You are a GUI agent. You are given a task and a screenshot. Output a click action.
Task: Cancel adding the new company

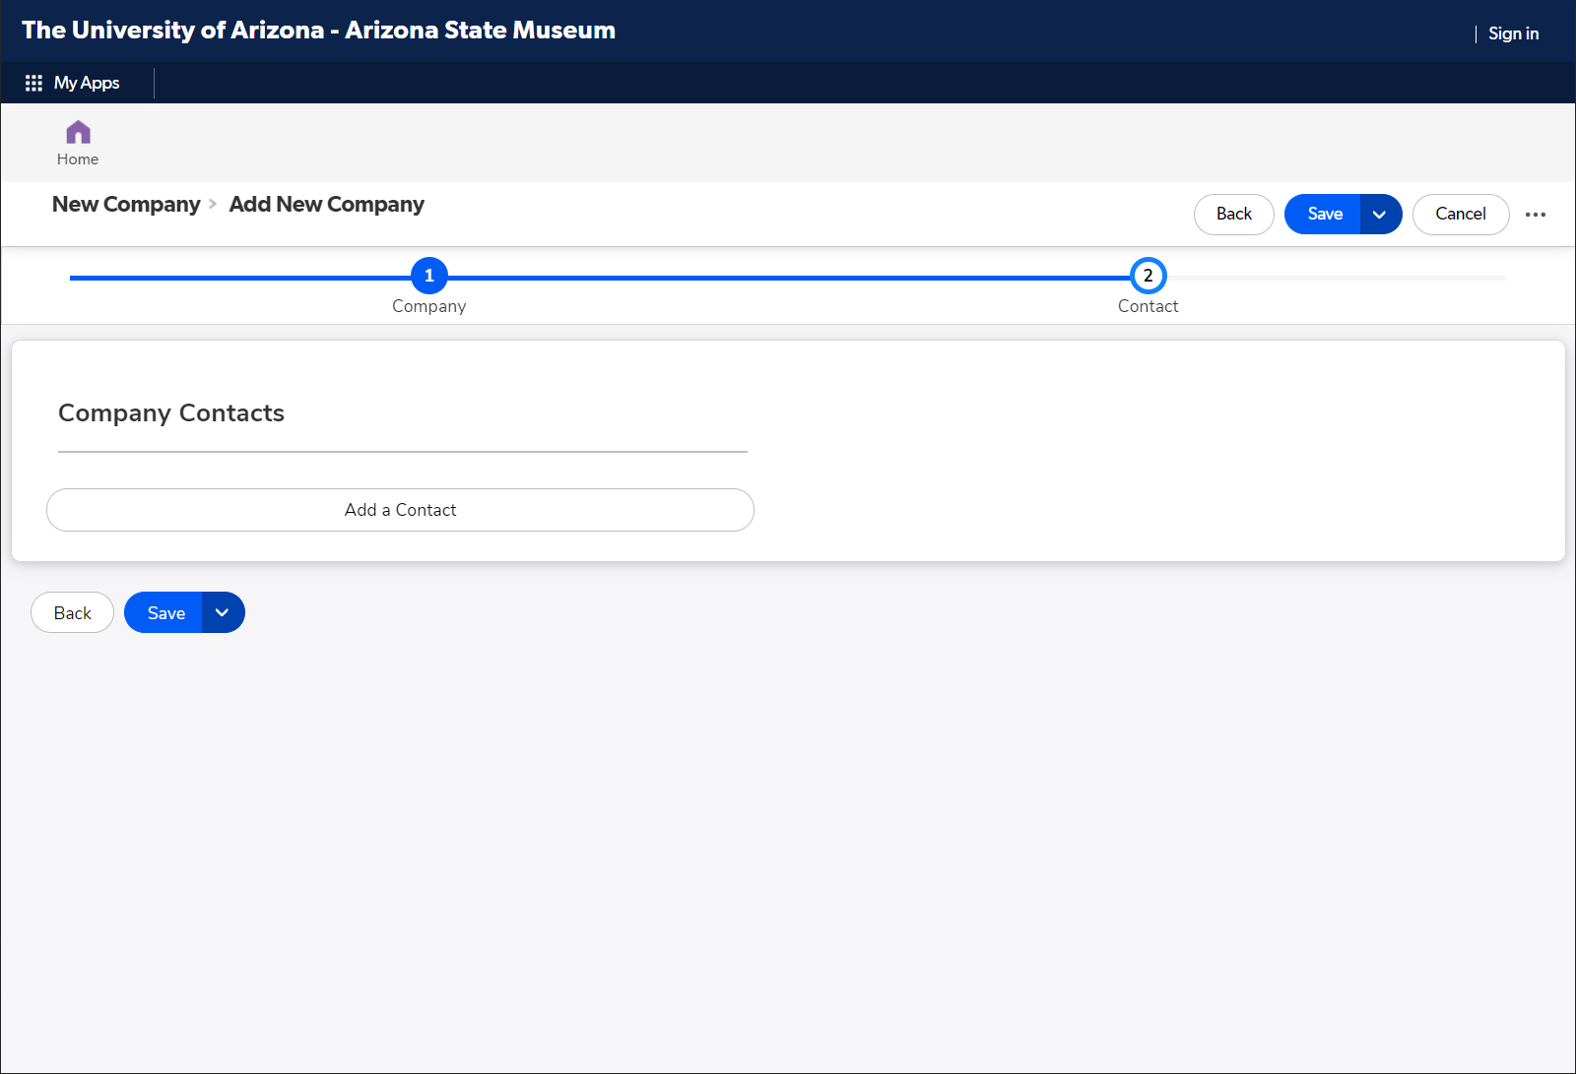coord(1461,215)
